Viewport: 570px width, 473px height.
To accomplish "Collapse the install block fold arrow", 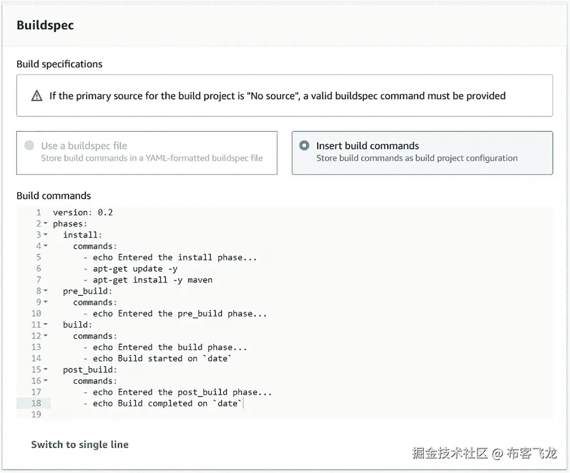I will [45, 235].
